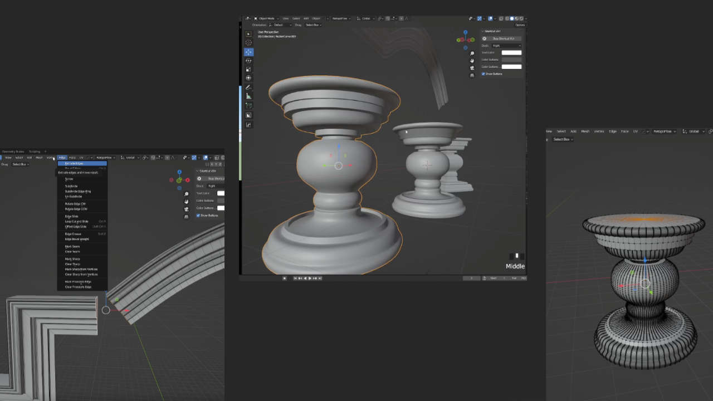Uncheck Show Buttons in center viewport panel
The image size is (713, 401).
tap(484, 74)
